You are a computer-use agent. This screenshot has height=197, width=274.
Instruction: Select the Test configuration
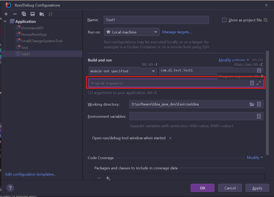(x=24, y=48)
